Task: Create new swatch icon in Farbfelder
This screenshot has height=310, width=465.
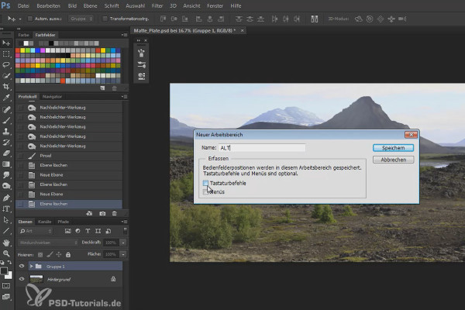Action: point(102,88)
